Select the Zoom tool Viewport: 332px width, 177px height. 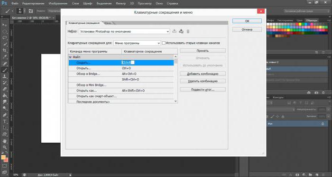pyautogui.click(x=4, y=148)
